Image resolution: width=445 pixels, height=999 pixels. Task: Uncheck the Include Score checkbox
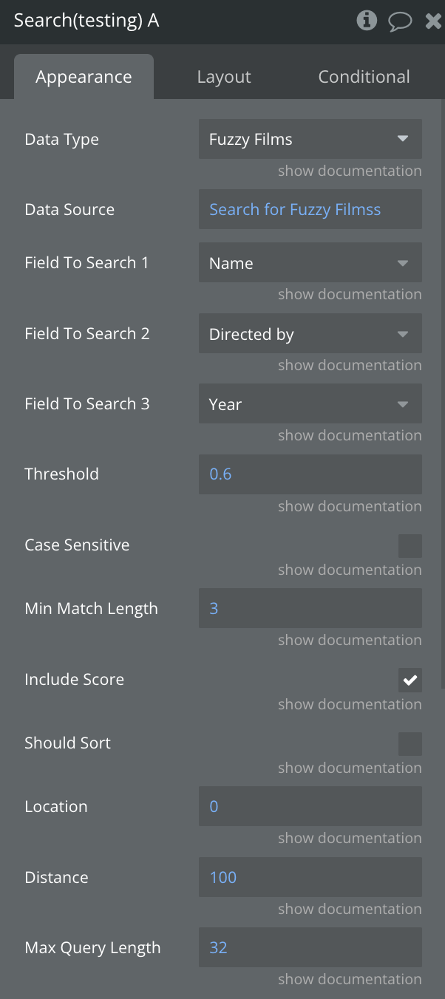[x=410, y=681]
